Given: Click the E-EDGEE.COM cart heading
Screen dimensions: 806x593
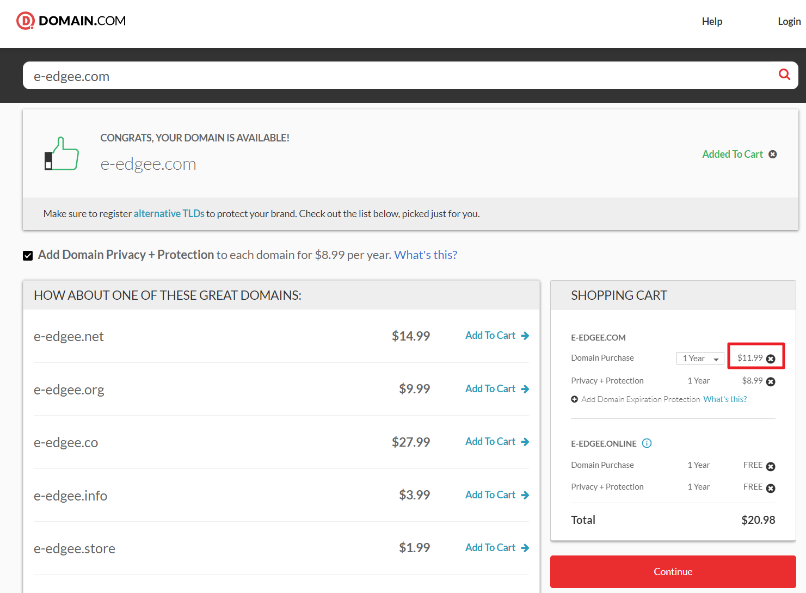Looking at the screenshot, I should pos(598,338).
